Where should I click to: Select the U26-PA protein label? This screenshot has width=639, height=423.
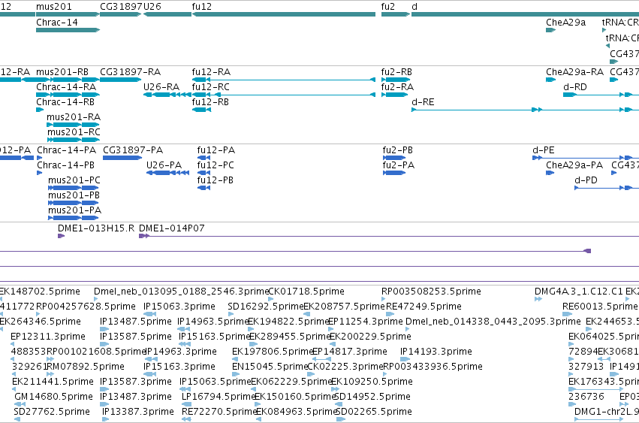click(164, 165)
